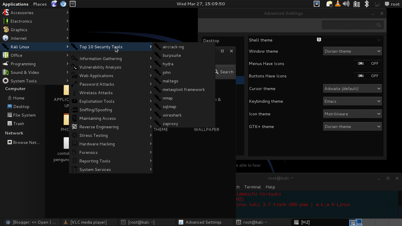Expand Vulnerability Analysis submenu

[x=111, y=67]
